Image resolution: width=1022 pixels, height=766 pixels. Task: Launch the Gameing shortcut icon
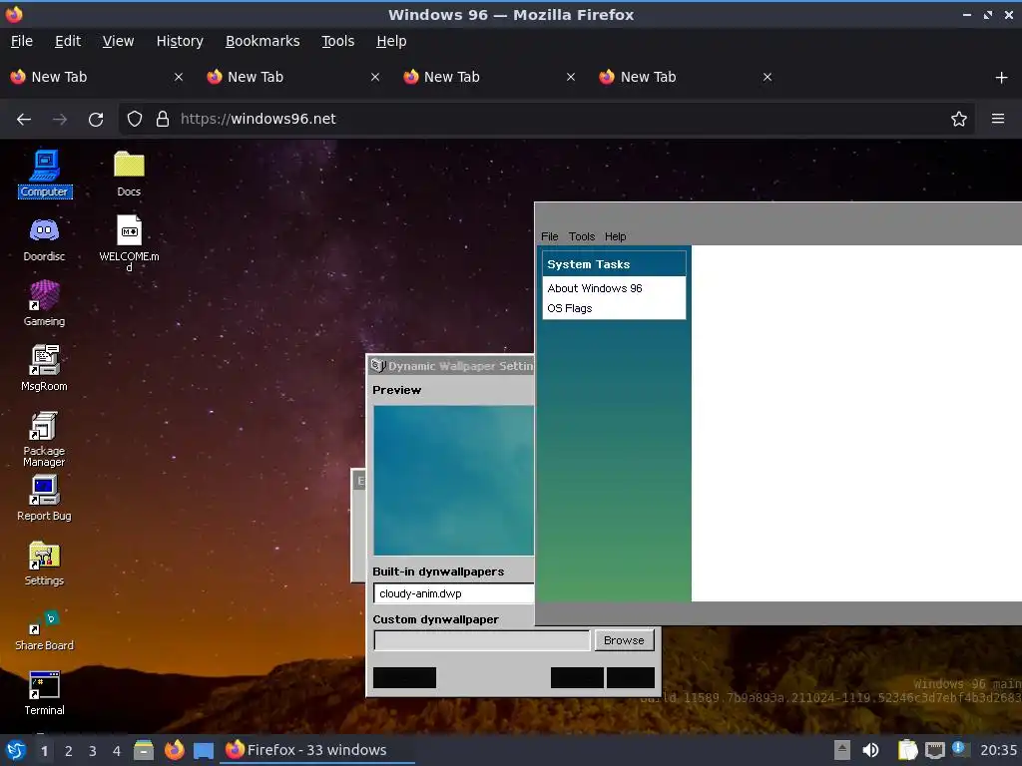[44, 303]
